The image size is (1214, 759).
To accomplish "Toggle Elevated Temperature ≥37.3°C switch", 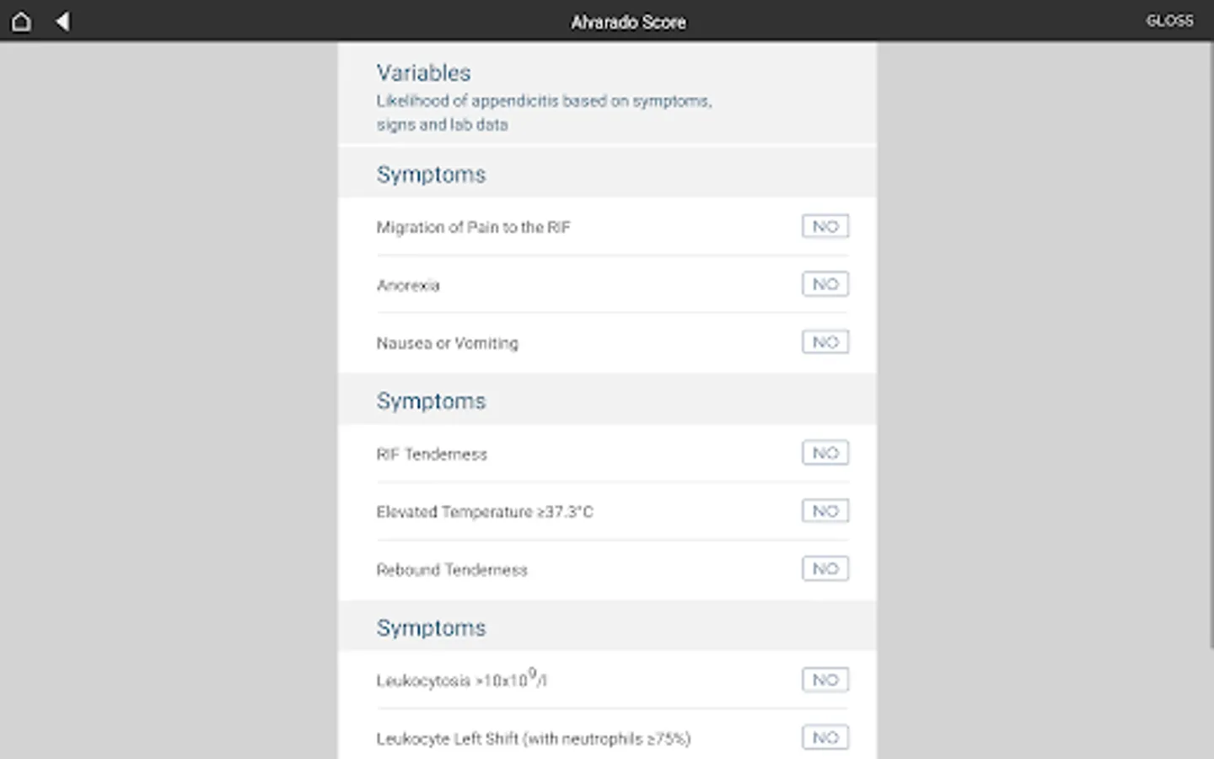I will coord(825,511).
